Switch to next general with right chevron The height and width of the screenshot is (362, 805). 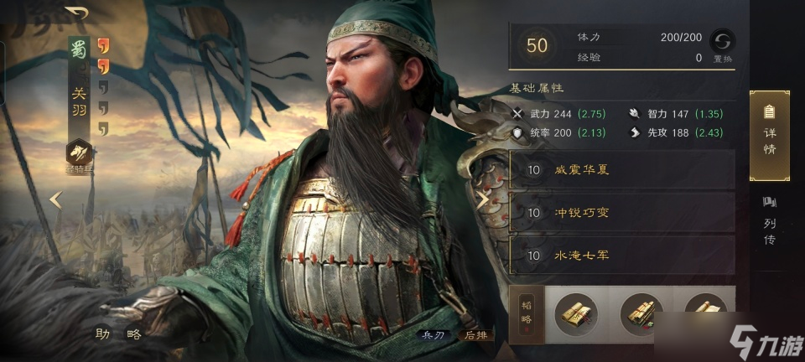(x=482, y=200)
